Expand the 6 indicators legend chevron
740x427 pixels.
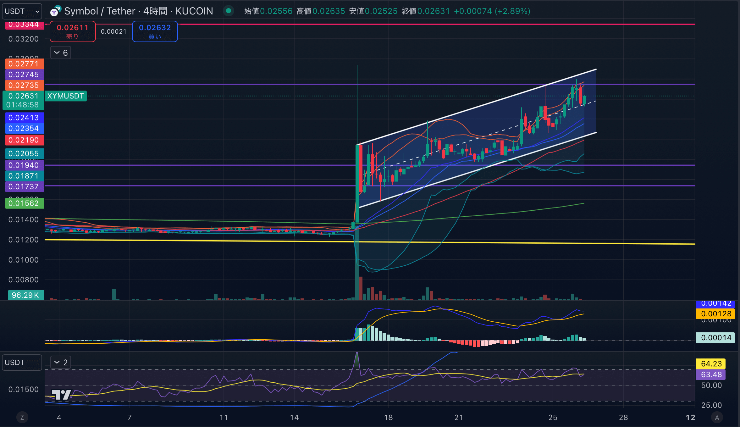coord(61,53)
